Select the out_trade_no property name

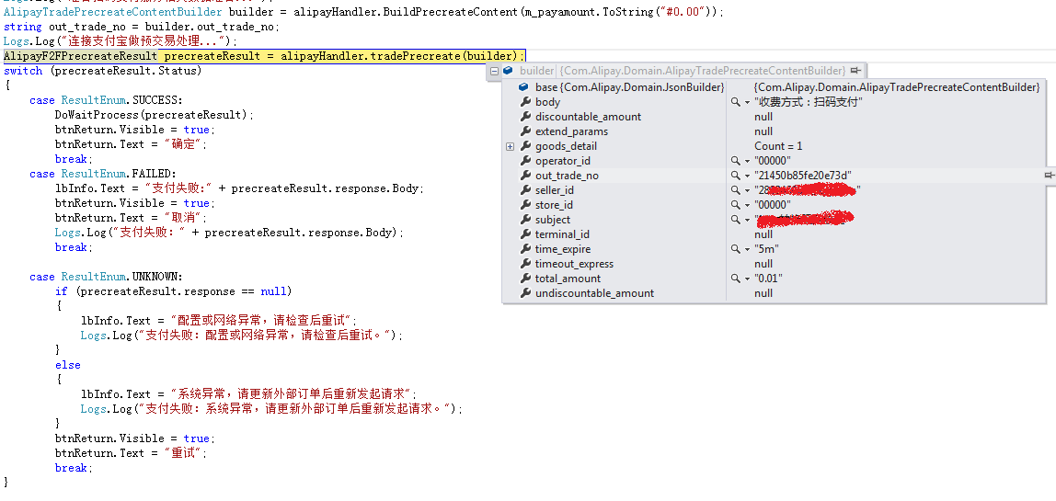(567, 176)
